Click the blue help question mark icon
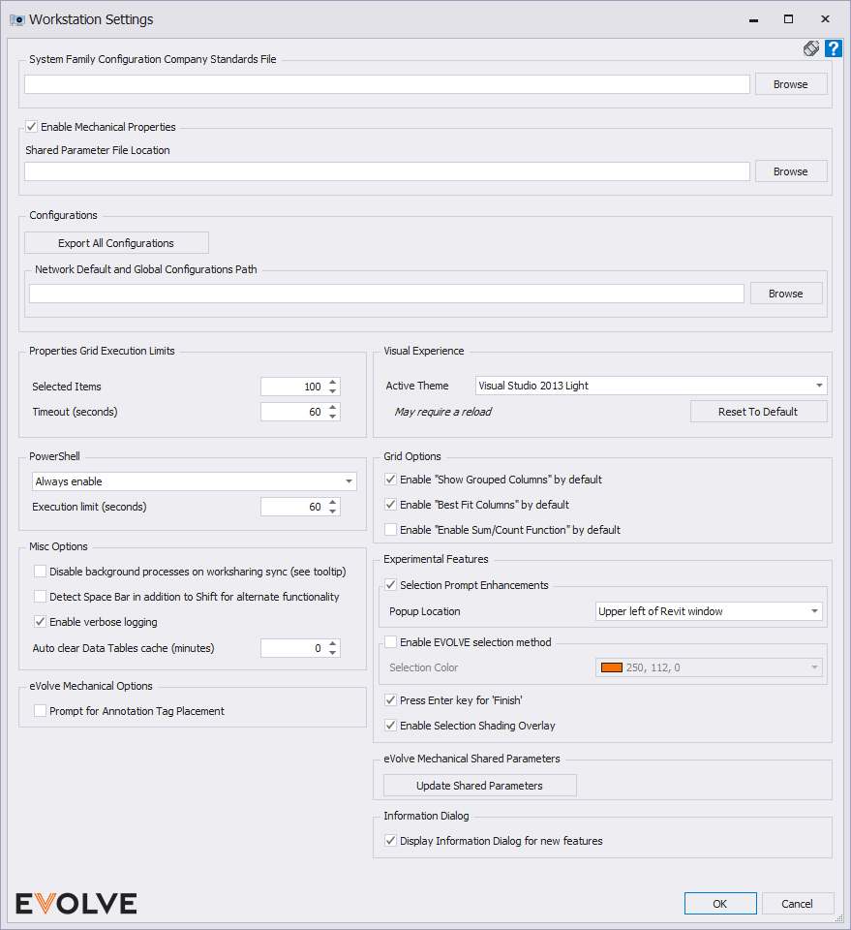Image resolution: width=851 pixels, height=930 pixels. 833,48
